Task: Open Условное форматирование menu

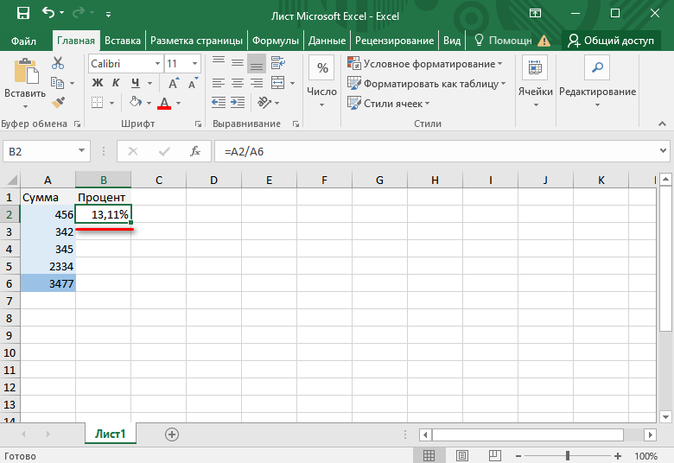Action: pyautogui.click(x=424, y=64)
